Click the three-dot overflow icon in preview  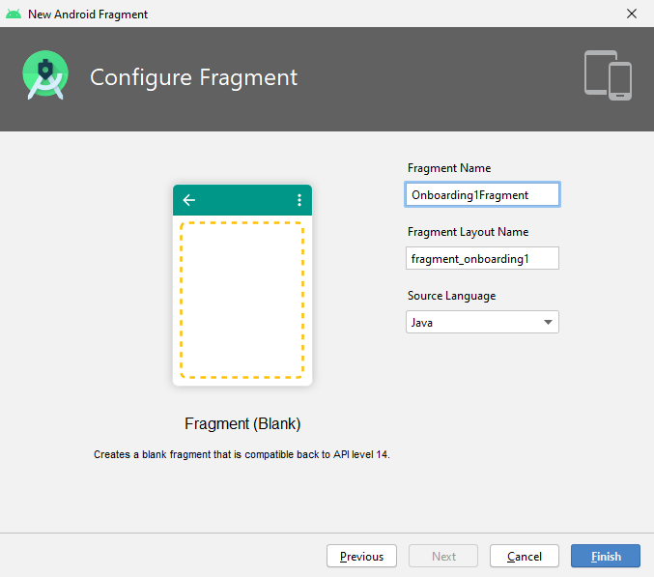click(x=299, y=200)
